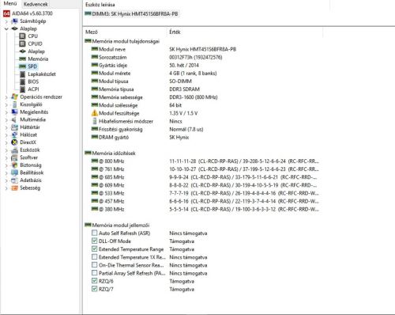
Task: Expand the Számítógép tree node
Action: [x=6, y=21]
